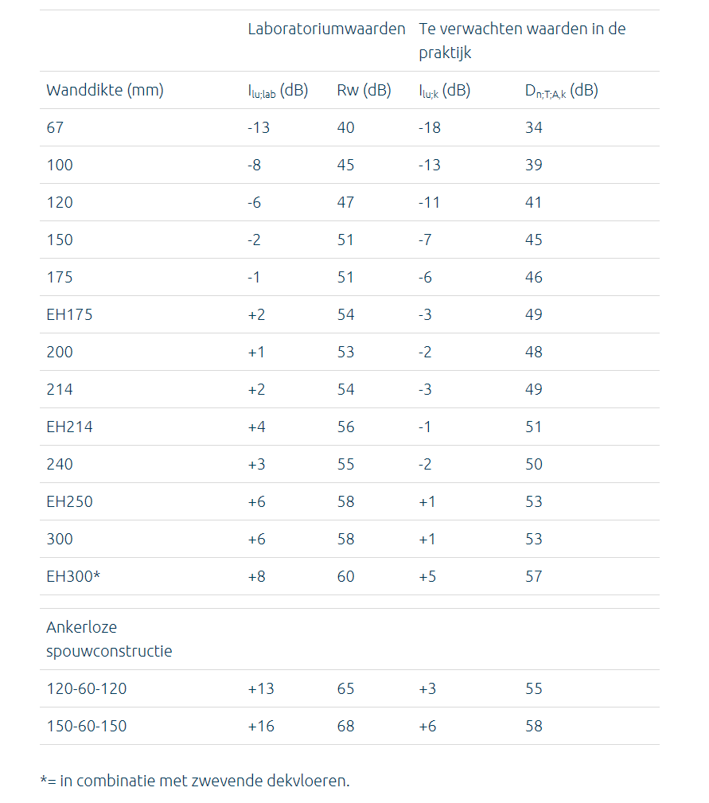Image resolution: width=709 pixels, height=803 pixels.
Task: Click the Laboratoriumwaarden column header
Action: pos(326,29)
